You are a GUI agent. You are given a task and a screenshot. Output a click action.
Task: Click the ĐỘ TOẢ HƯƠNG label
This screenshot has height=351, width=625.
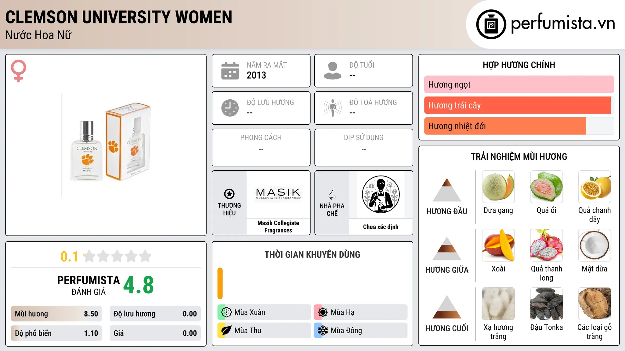[373, 102]
